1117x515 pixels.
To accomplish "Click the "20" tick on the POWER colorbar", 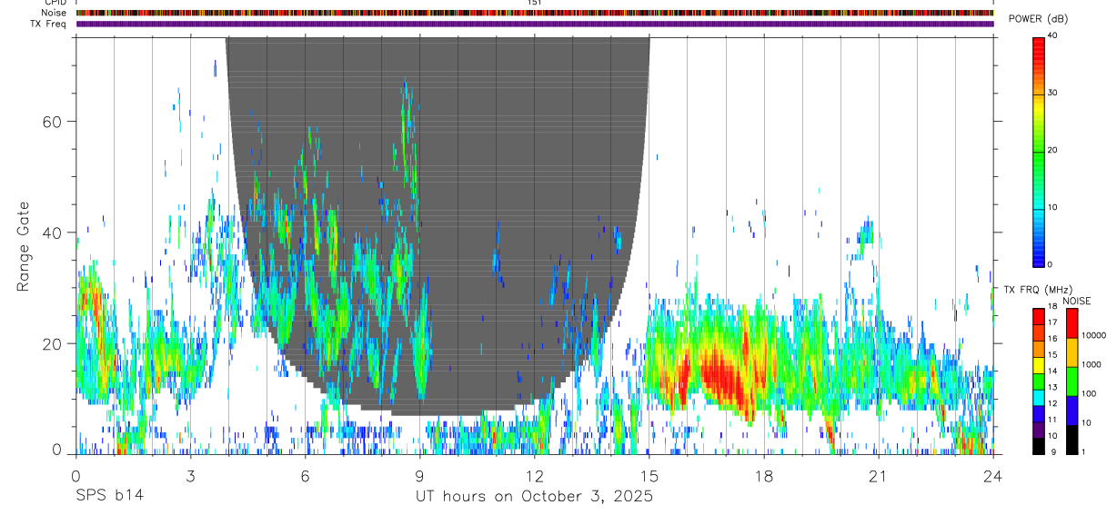I will [1053, 150].
